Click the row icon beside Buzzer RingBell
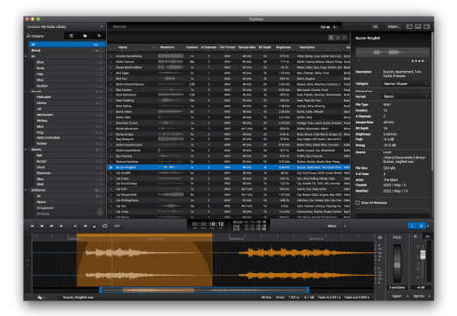 coord(111,167)
